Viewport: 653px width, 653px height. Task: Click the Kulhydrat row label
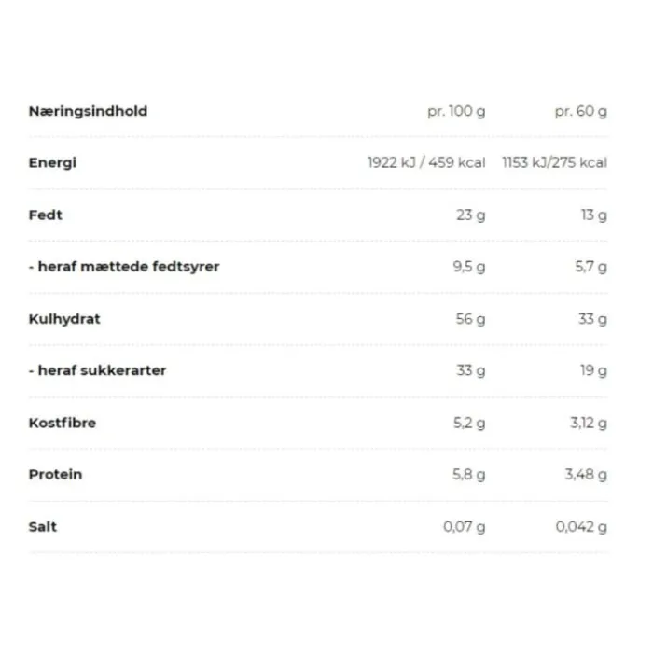click(x=64, y=319)
